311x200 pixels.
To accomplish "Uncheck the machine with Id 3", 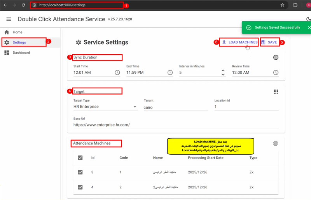I will coord(80,172).
